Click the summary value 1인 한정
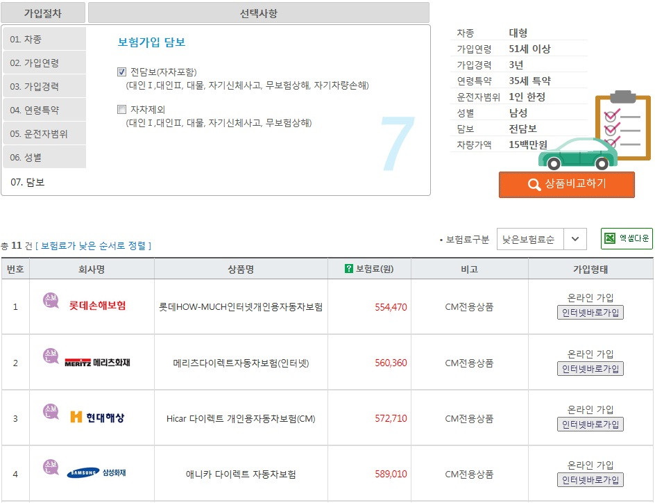 click(527, 97)
